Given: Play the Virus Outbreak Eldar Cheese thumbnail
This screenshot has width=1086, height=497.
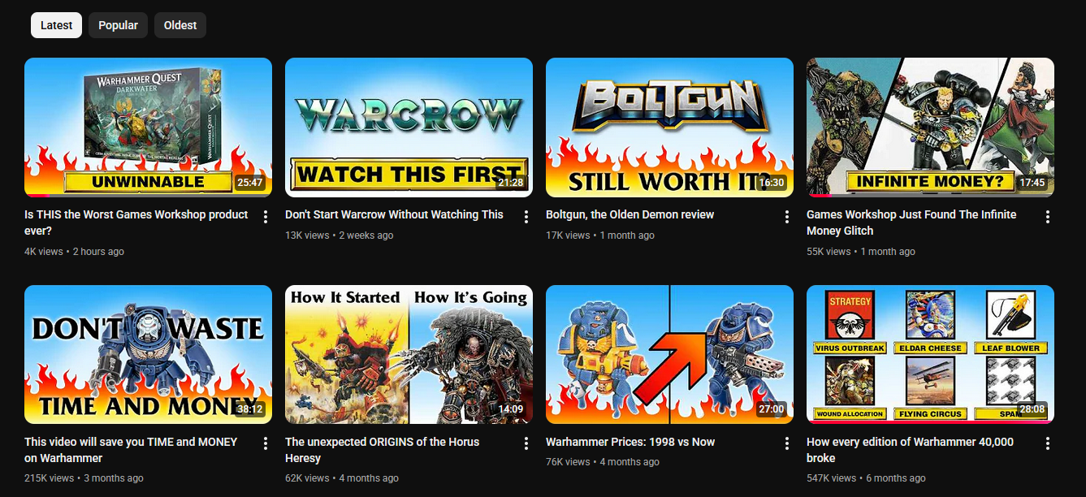Looking at the screenshot, I should 930,354.
